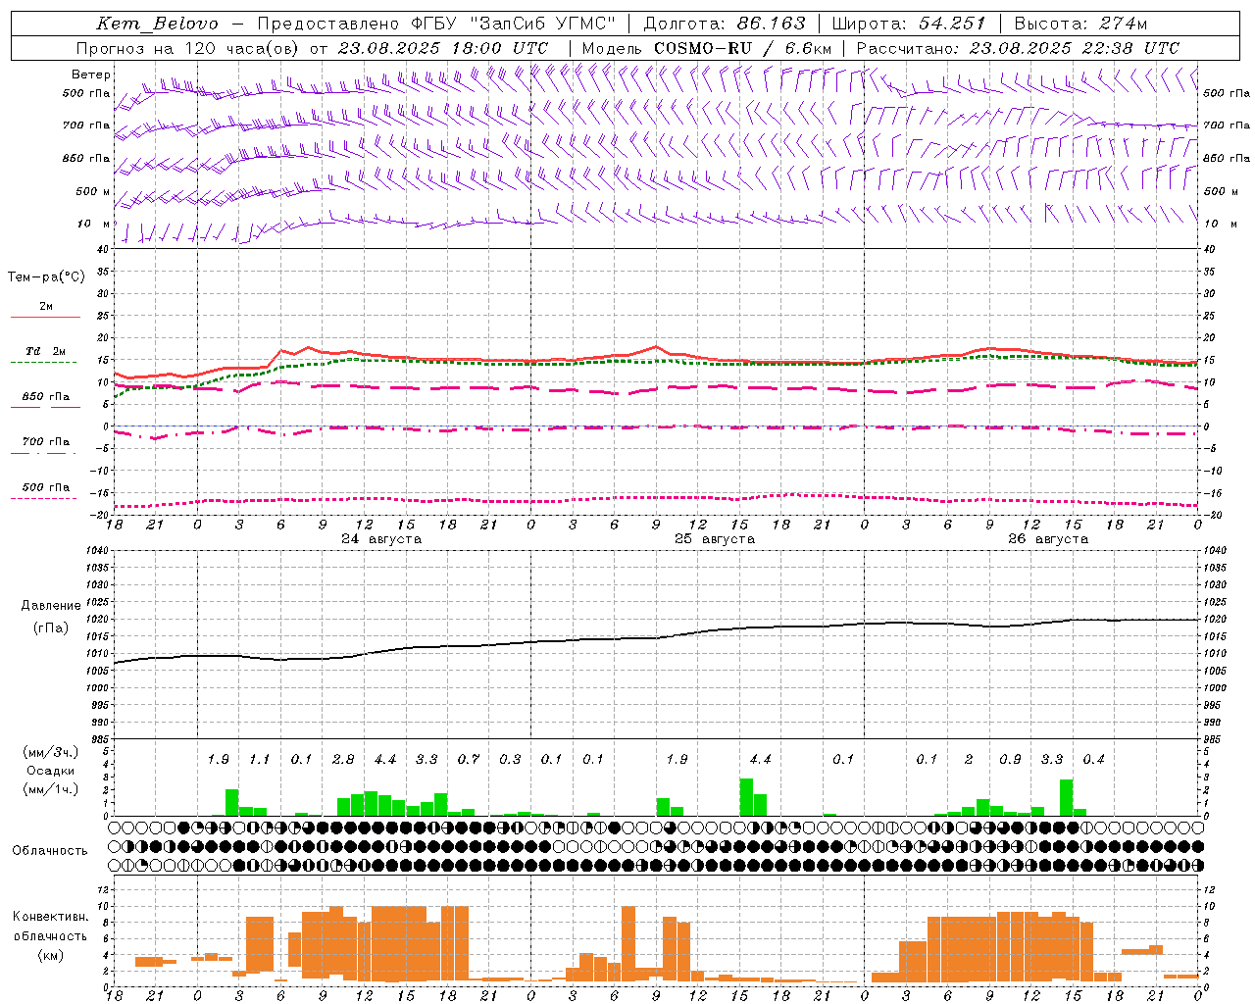The width and height of the screenshot is (1255, 1004).
Task: Click the station name Kem_Belovo in header
Action: (158, 24)
